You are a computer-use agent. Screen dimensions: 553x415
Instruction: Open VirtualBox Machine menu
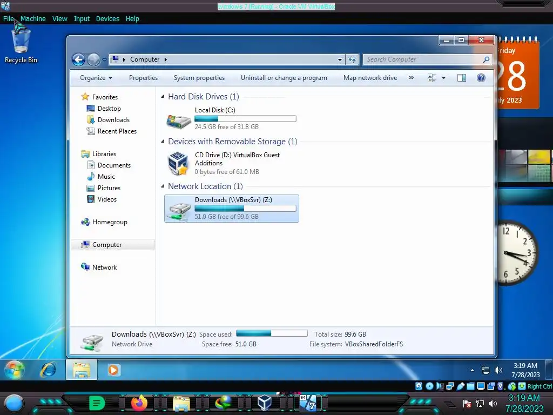click(x=33, y=19)
